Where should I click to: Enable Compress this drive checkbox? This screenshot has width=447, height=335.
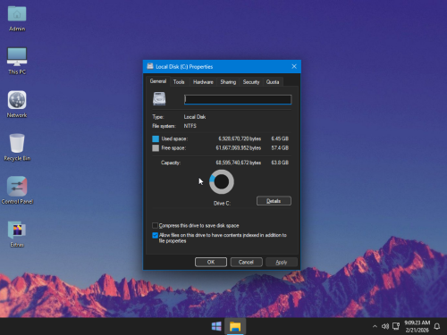click(155, 225)
